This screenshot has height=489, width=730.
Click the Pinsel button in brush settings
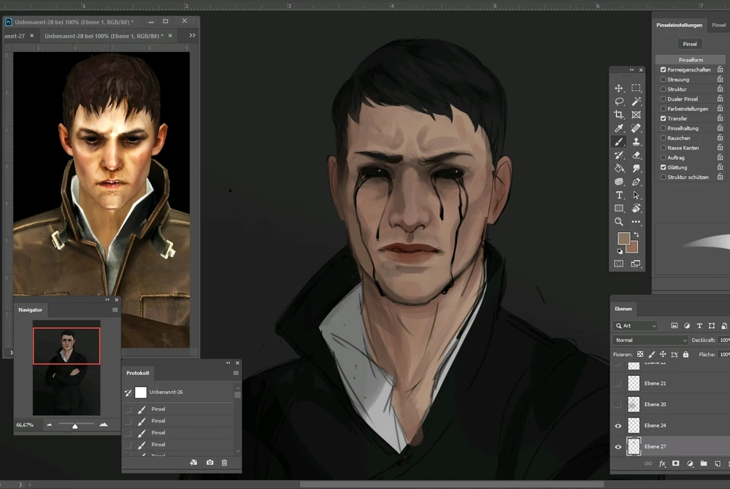[x=689, y=44]
